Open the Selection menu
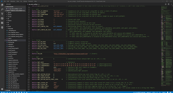Image resolution: width=173 pixels, height=93 pixels. tap(13, 1)
